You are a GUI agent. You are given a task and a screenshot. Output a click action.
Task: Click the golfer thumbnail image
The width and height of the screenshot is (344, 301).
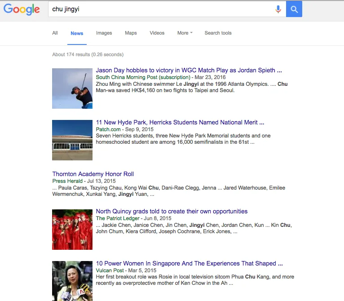(x=72, y=89)
